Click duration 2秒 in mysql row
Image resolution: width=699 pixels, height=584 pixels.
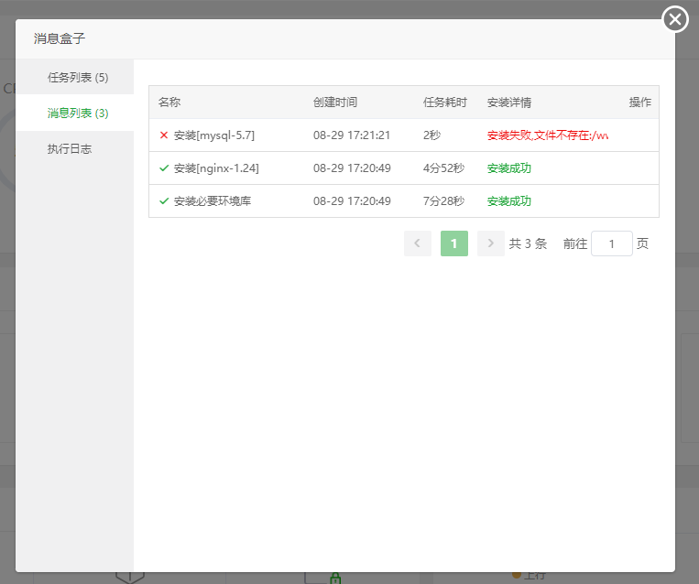pos(431,135)
